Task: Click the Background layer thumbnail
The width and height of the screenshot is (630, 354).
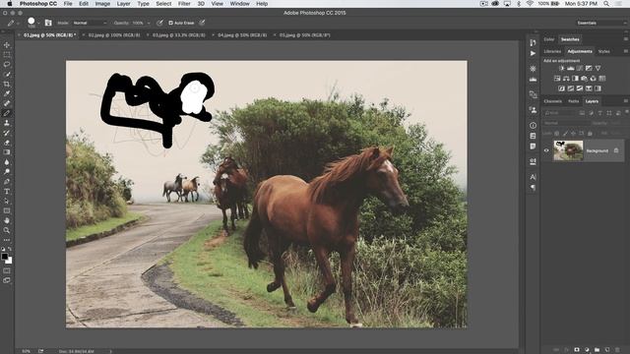Action: pyautogui.click(x=568, y=150)
